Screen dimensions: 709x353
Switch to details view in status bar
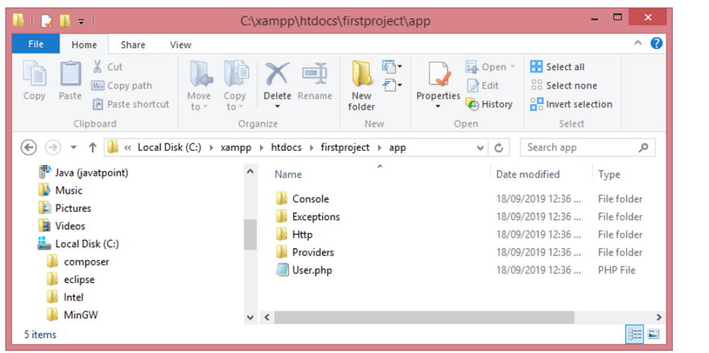point(635,334)
